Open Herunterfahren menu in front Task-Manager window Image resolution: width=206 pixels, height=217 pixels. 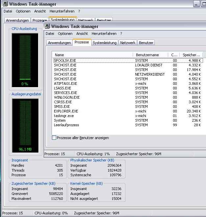pos(104,34)
